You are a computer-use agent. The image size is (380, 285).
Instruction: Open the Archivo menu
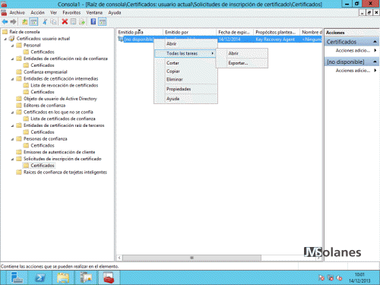point(17,13)
